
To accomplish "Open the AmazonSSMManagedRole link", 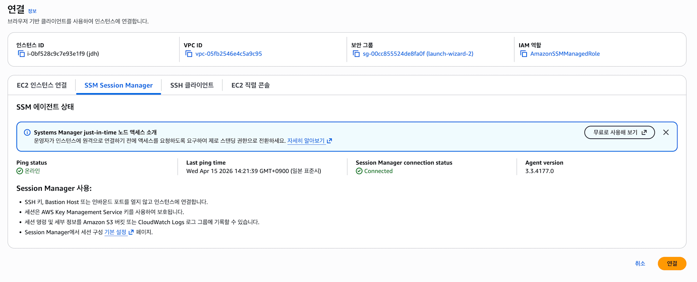I will point(565,54).
